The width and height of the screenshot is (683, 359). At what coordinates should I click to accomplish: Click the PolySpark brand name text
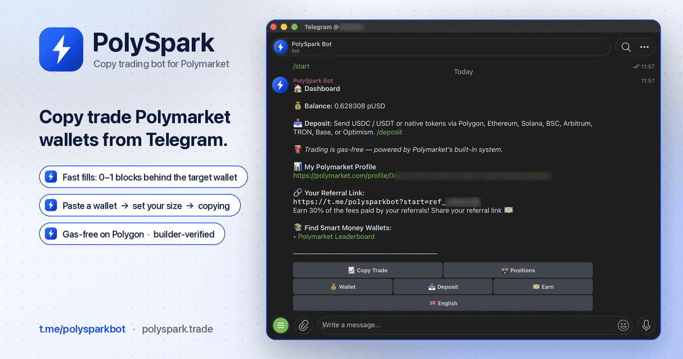tap(154, 42)
